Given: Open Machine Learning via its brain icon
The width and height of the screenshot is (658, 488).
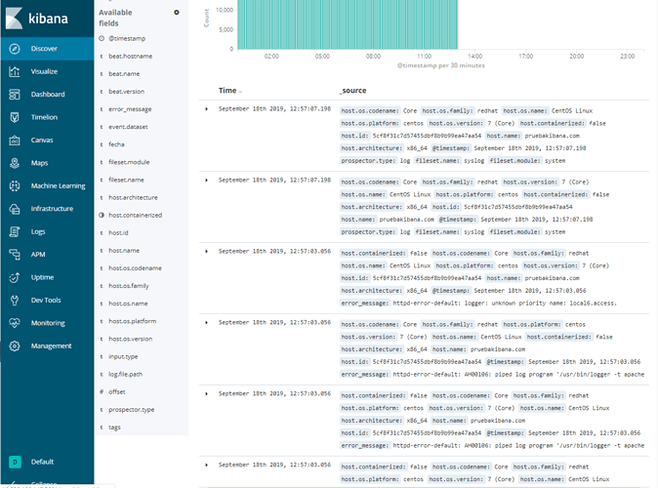Looking at the screenshot, I should [x=15, y=185].
